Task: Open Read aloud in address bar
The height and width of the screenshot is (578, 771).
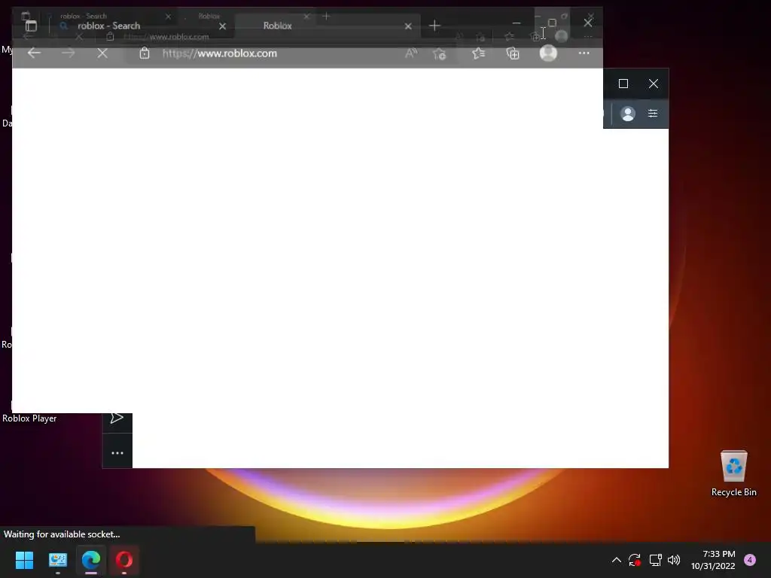Action: [x=411, y=53]
